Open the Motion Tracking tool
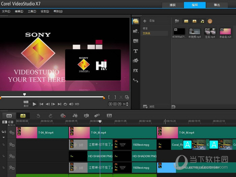Screen dimensions: 236x177 coord(97,116)
